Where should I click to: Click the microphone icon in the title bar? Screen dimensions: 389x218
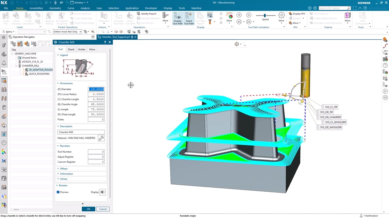pos(55,3)
